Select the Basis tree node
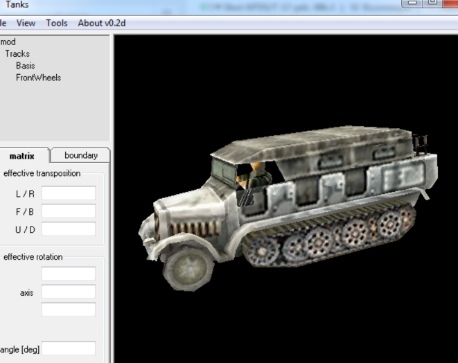The width and height of the screenshot is (458, 363). [26, 66]
